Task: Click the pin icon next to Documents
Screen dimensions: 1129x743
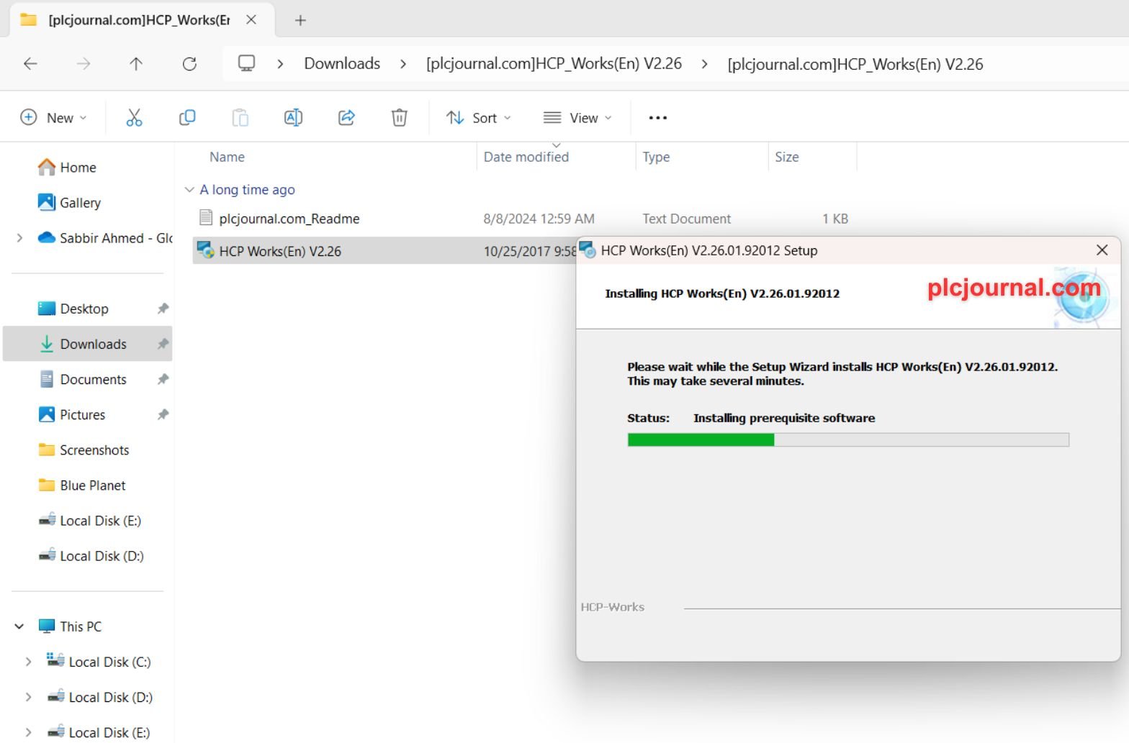Action: pyautogui.click(x=163, y=379)
